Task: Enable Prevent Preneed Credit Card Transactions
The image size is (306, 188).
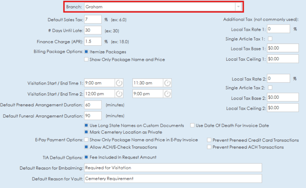Action: tap(209, 140)
